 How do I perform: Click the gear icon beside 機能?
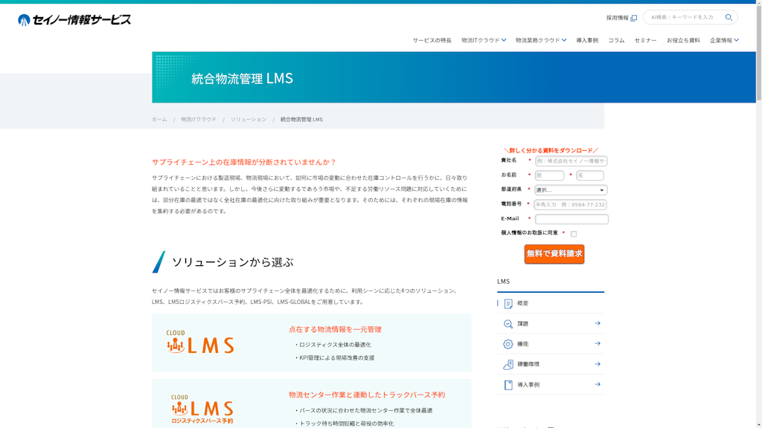[508, 344]
